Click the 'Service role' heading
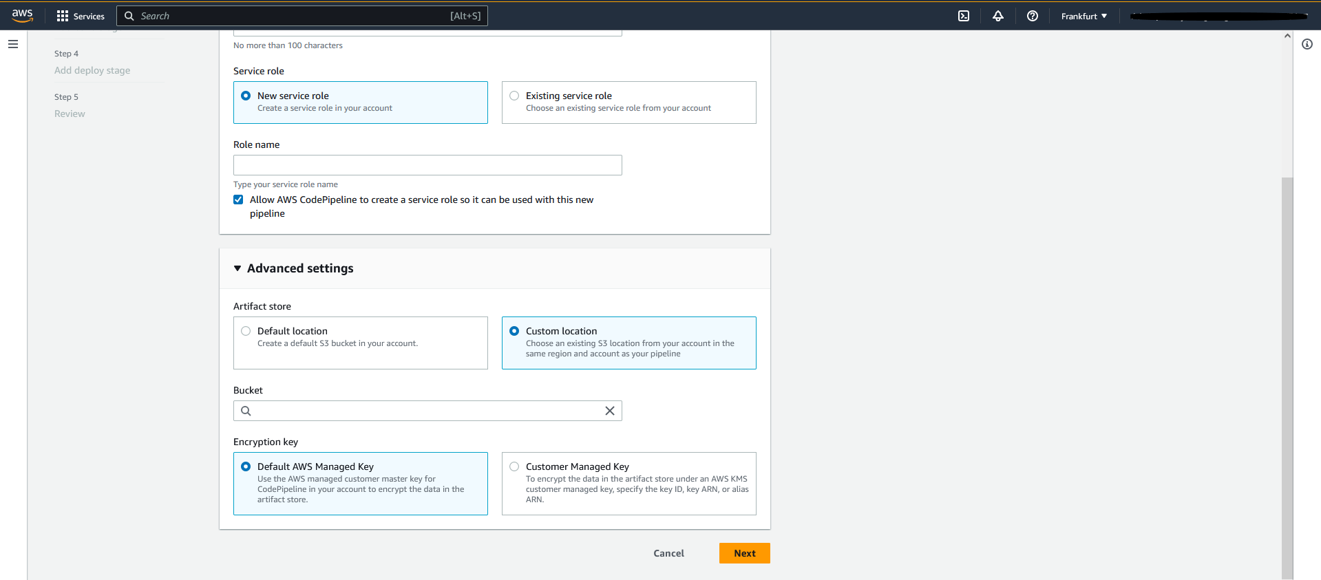The image size is (1321, 580). 259,71
